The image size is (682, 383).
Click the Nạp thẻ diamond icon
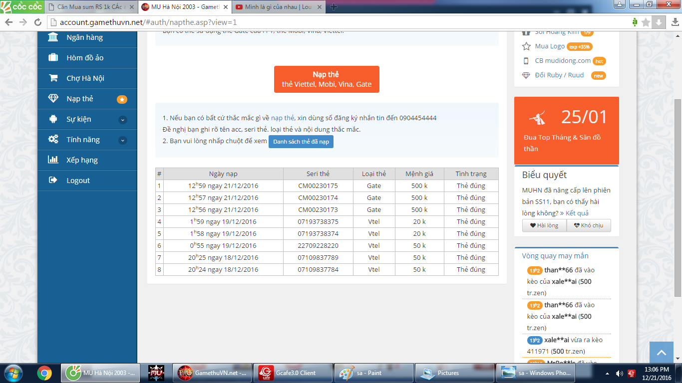[x=53, y=99]
